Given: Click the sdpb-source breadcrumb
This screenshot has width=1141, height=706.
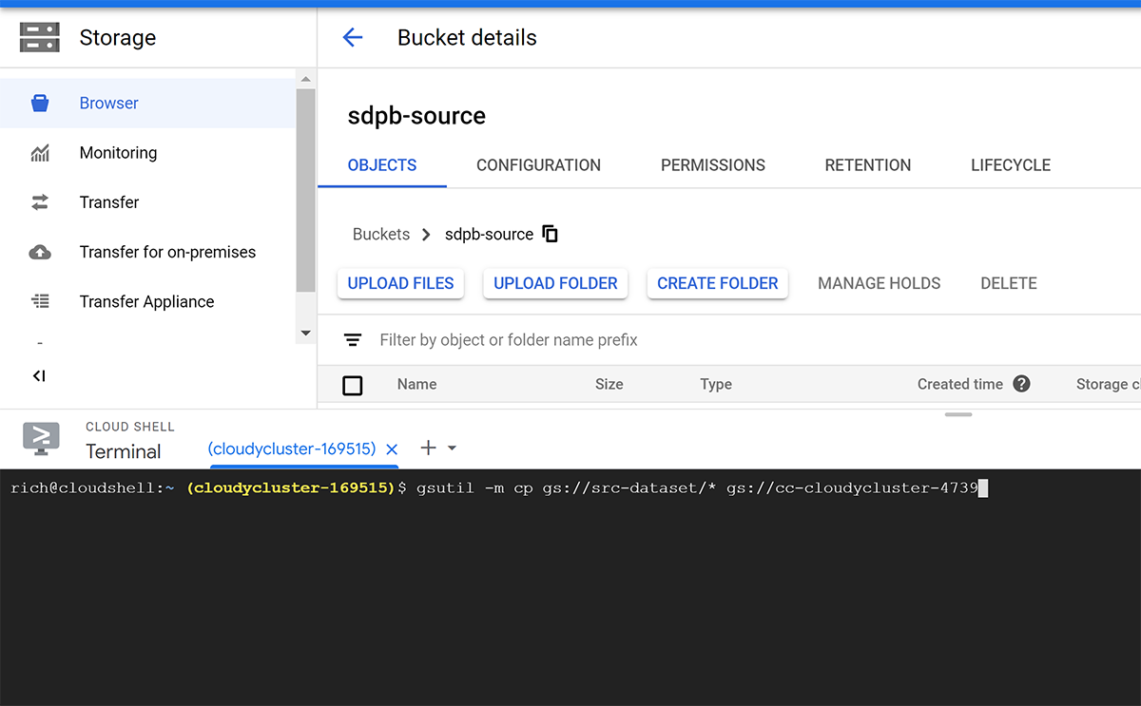Looking at the screenshot, I should [x=489, y=234].
